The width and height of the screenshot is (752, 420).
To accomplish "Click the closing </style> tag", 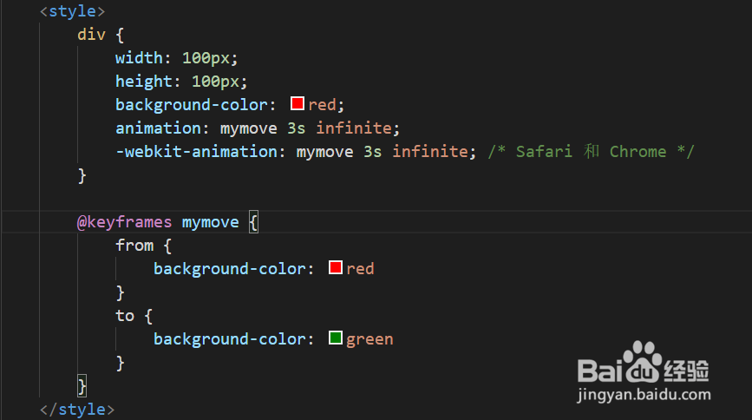I will (x=77, y=410).
